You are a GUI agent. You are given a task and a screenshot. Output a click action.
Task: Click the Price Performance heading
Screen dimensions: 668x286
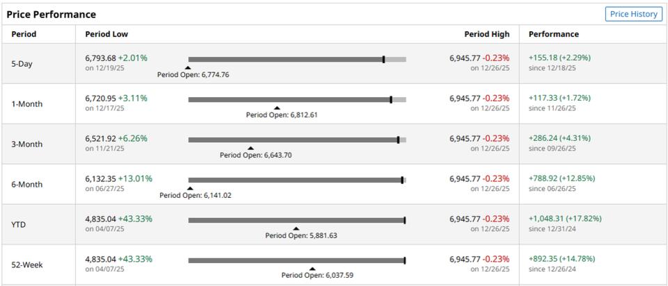[x=51, y=14]
